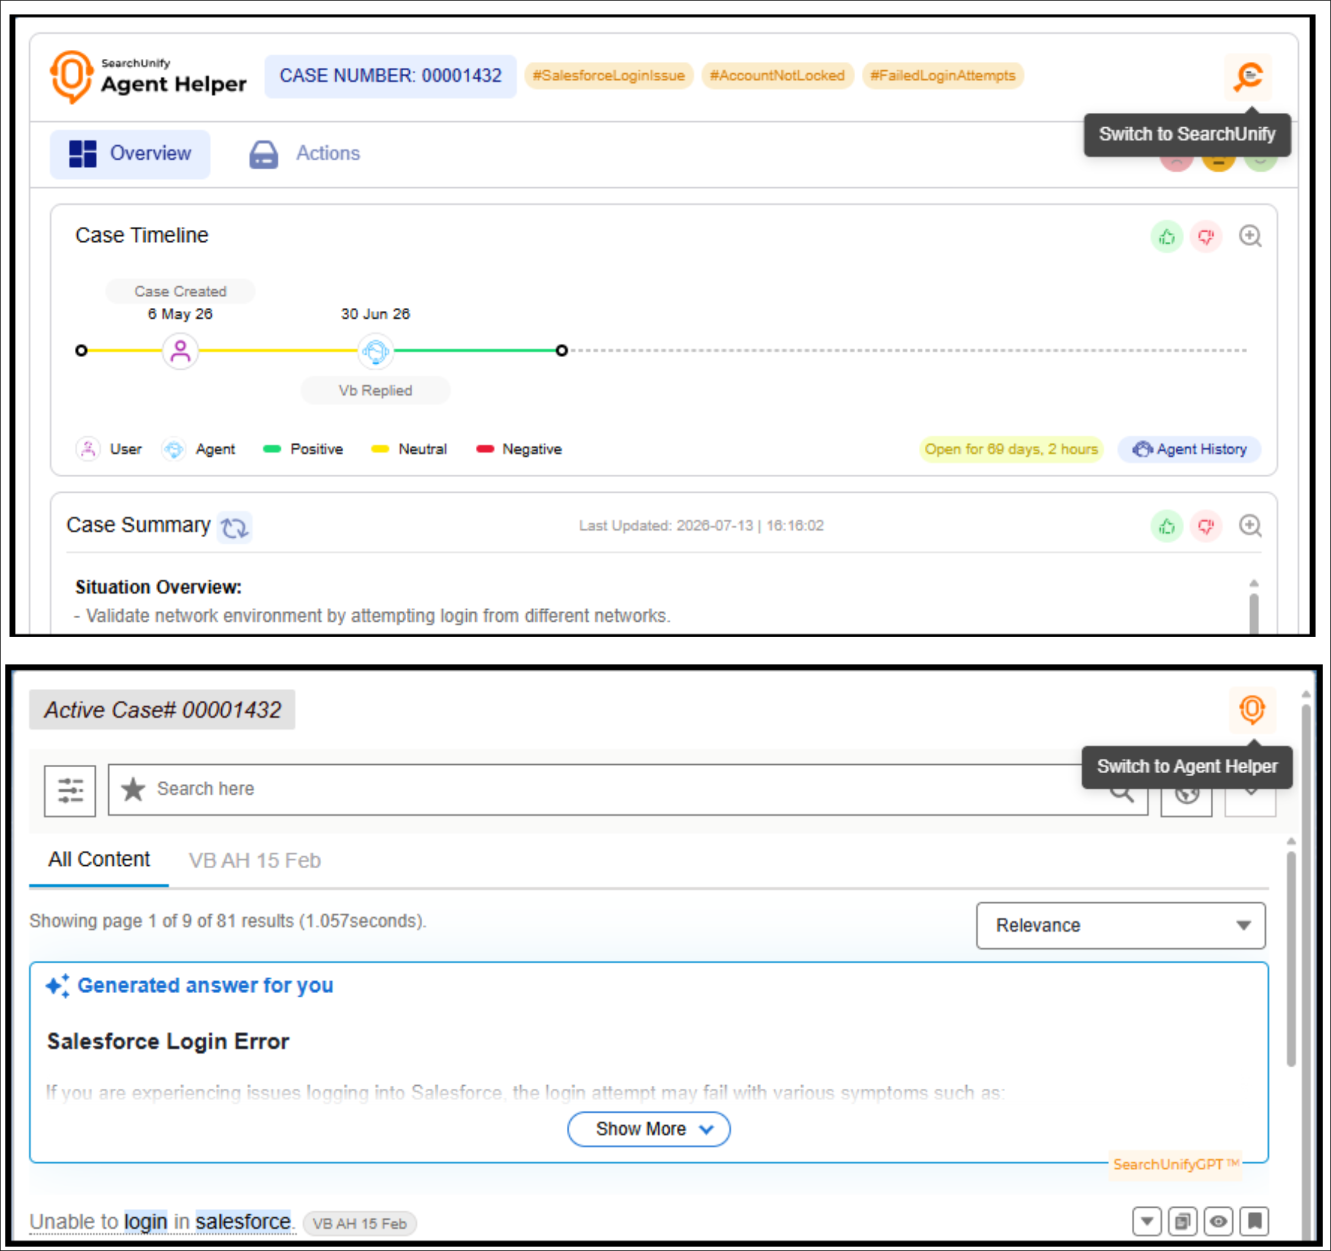Open the Relevance sort dropdown
This screenshot has width=1331, height=1251.
[1121, 926]
